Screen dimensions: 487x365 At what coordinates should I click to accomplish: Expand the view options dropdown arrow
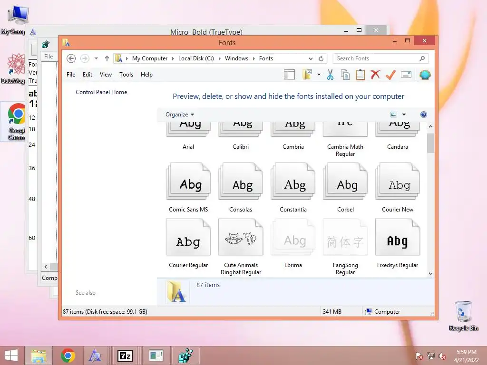click(404, 115)
